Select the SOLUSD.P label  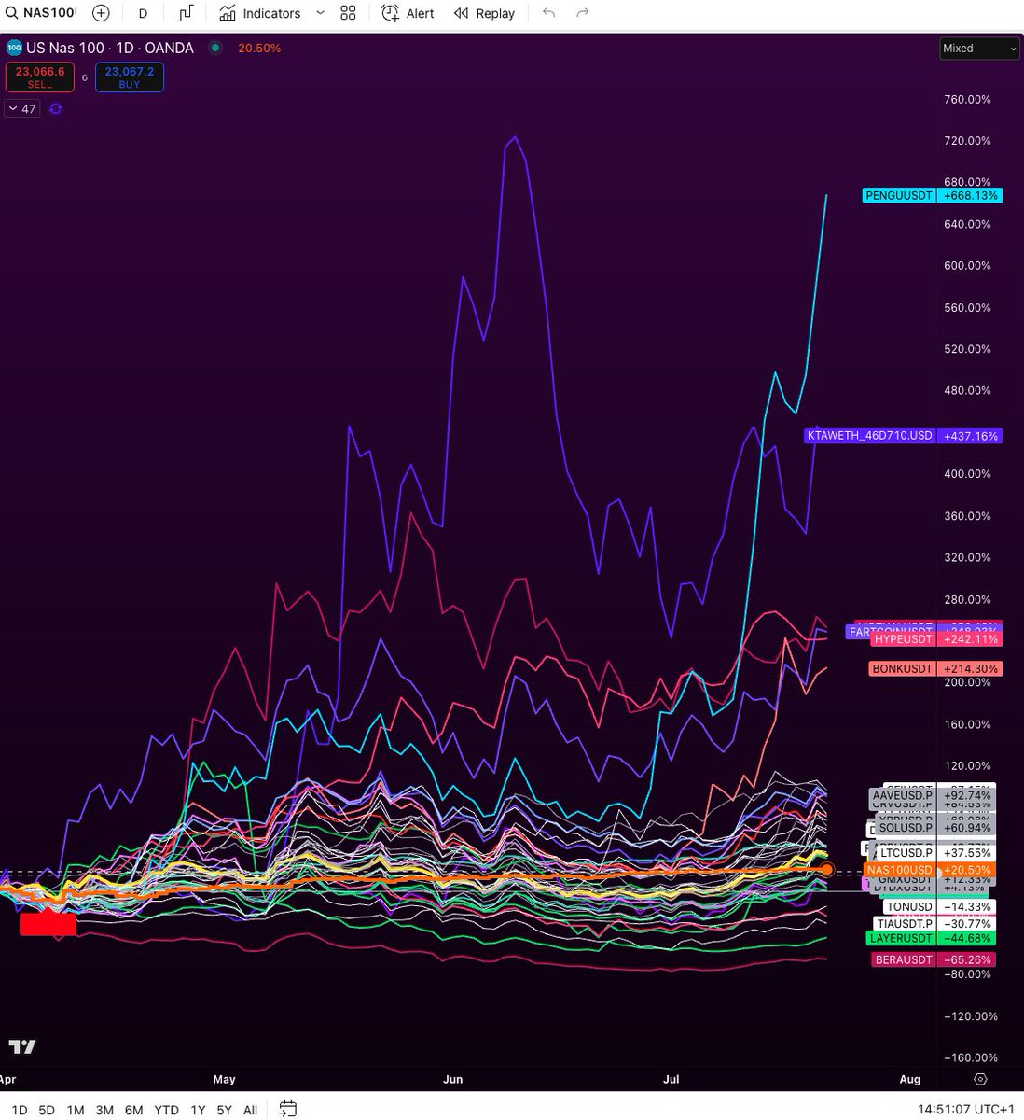(934, 828)
